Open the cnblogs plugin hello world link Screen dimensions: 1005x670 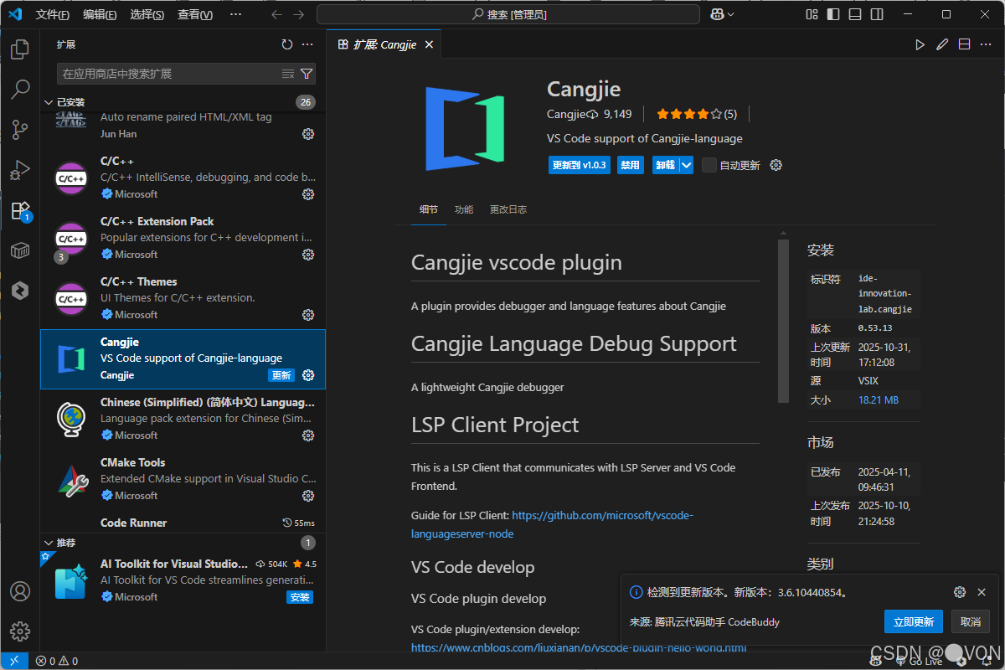579,647
